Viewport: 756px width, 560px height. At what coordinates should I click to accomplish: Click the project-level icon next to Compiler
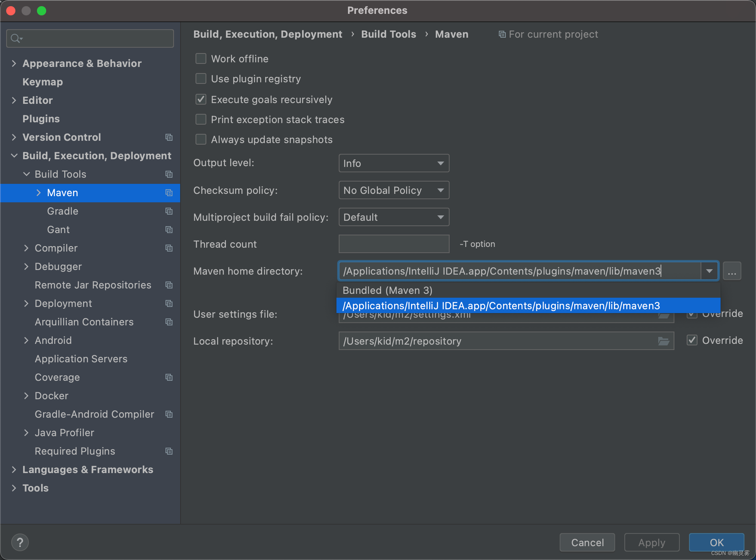[x=169, y=248]
